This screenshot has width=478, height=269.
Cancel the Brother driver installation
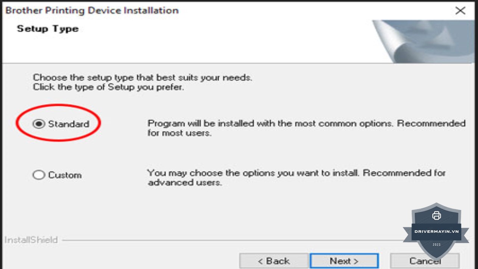425,261
